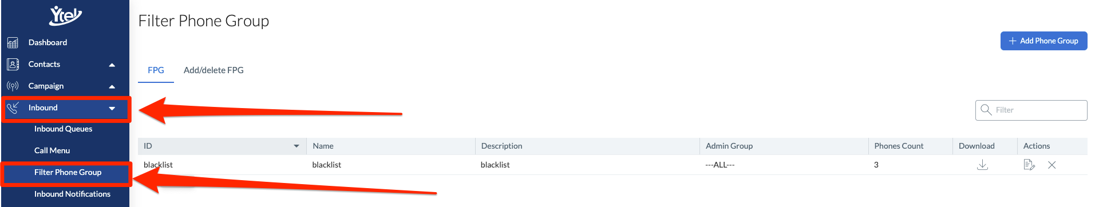Click the Campaign broadcast icon
This screenshot has height=207, width=1099.
13,86
